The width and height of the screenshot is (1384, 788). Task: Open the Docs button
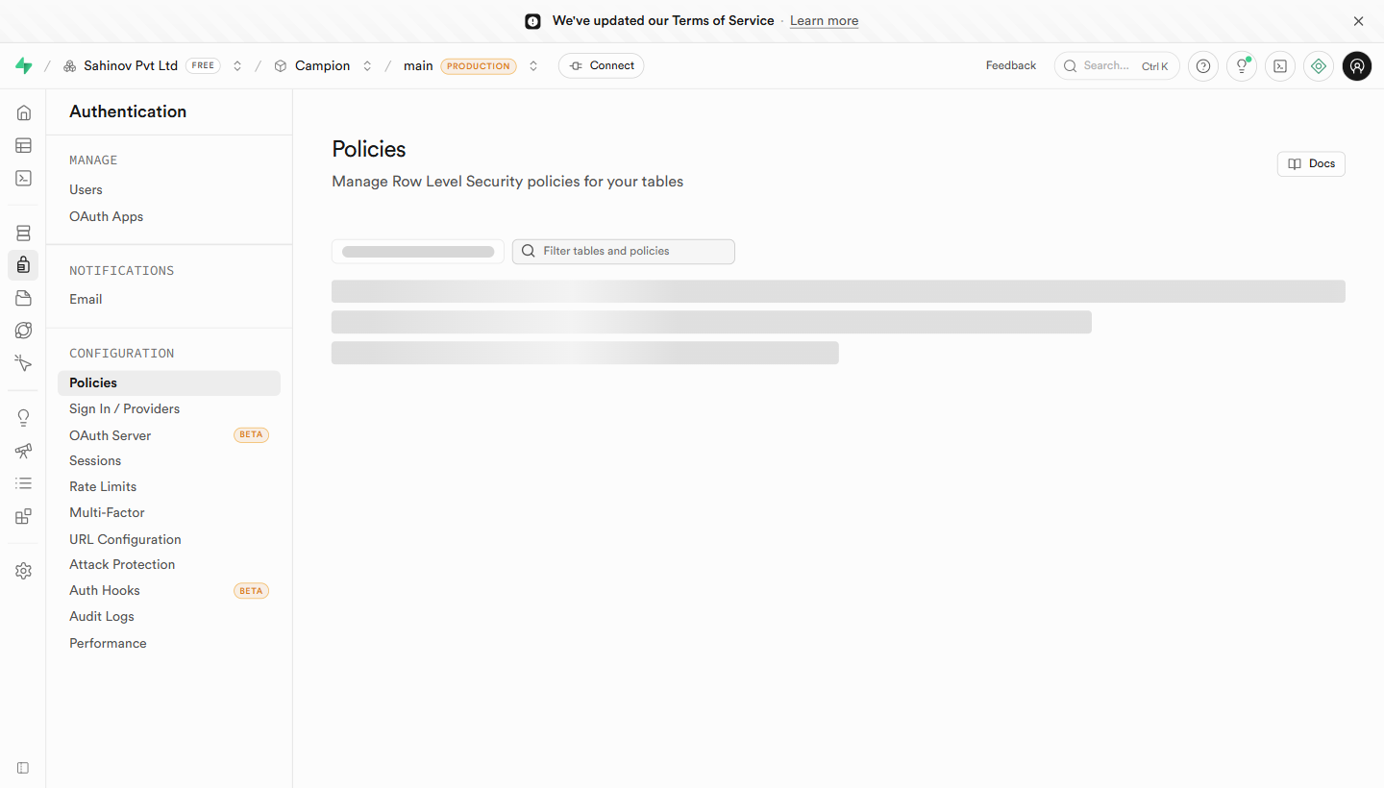point(1311,163)
